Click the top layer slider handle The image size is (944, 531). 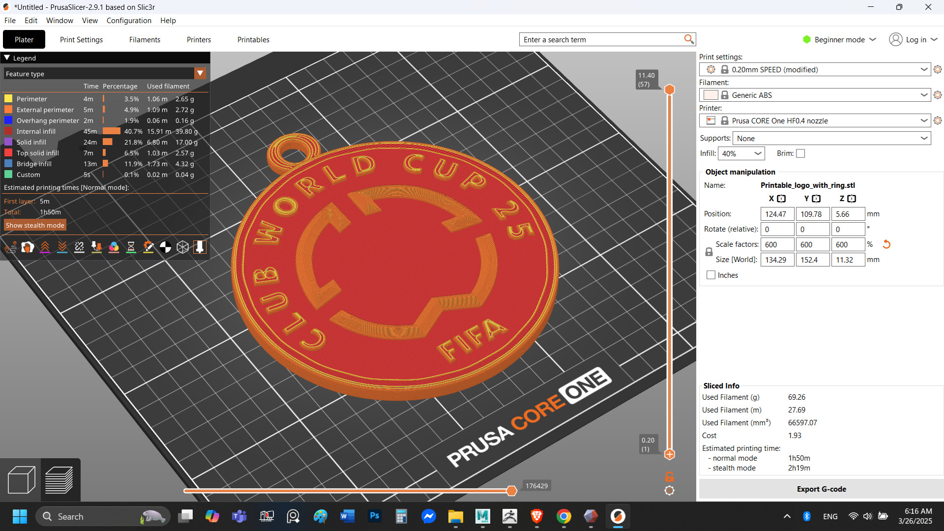pyautogui.click(x=669, y=89)
